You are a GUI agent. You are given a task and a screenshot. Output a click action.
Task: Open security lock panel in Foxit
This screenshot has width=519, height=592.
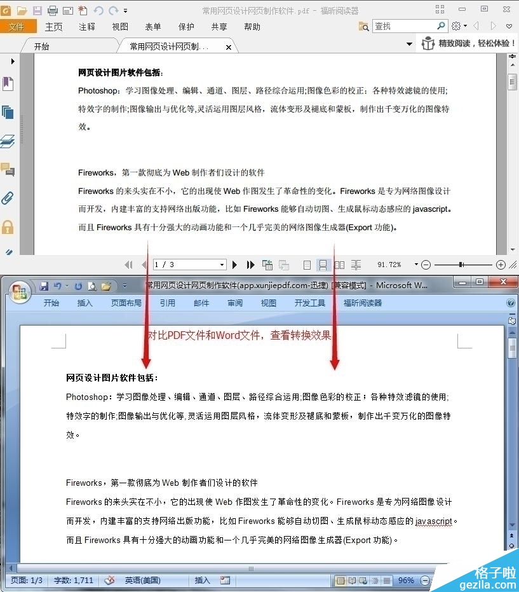[x=8, y=227]
